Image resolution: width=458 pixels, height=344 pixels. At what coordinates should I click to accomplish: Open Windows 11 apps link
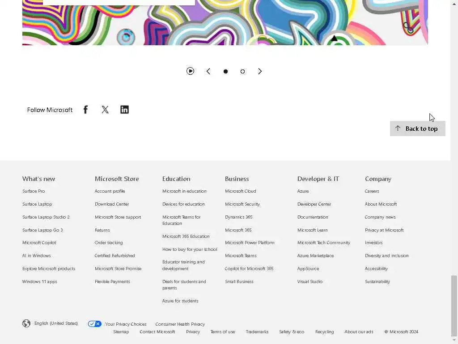(40, 281)
